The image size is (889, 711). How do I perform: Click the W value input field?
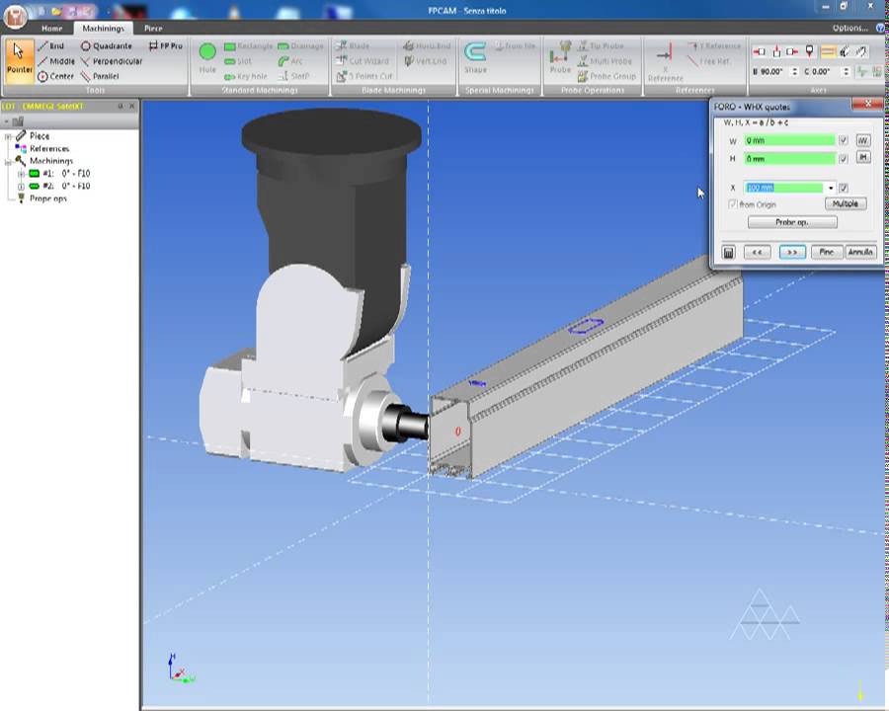click(x=789, y=140)
